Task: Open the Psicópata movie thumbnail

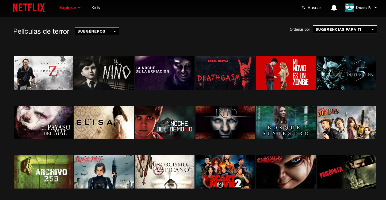Action: (346, 172)
